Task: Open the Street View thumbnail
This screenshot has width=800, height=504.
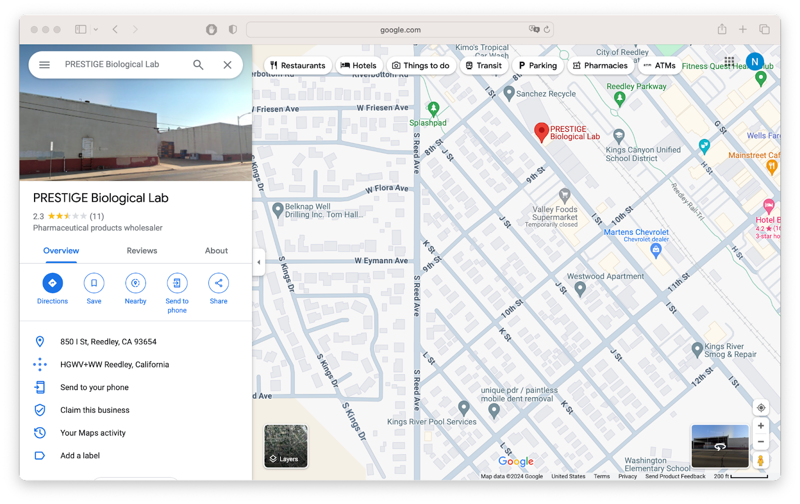Action: pos(720,446)
